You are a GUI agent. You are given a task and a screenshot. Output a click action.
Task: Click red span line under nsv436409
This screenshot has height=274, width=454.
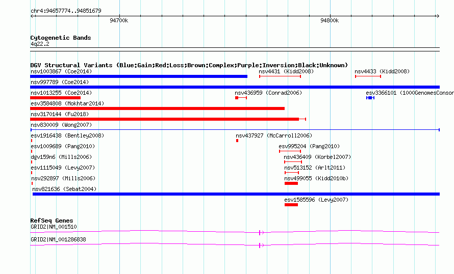coord(293,162)
